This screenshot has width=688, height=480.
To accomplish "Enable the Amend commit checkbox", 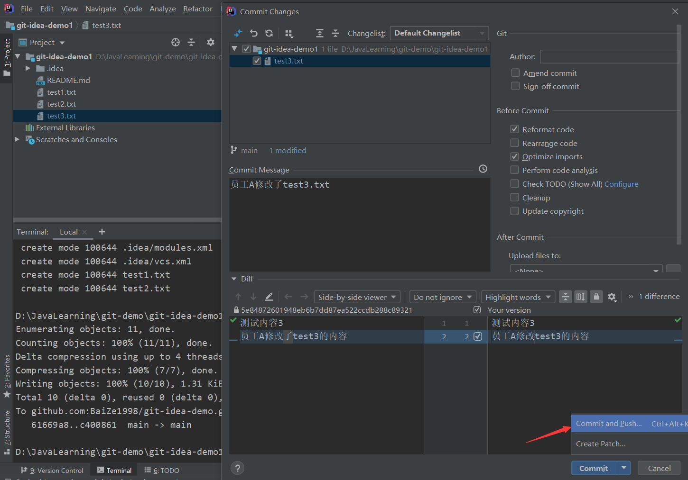I will click(515, 73).
